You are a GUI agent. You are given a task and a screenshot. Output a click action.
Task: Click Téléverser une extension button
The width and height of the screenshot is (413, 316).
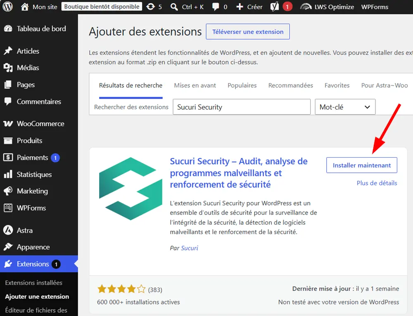click(x=248, y=32)
